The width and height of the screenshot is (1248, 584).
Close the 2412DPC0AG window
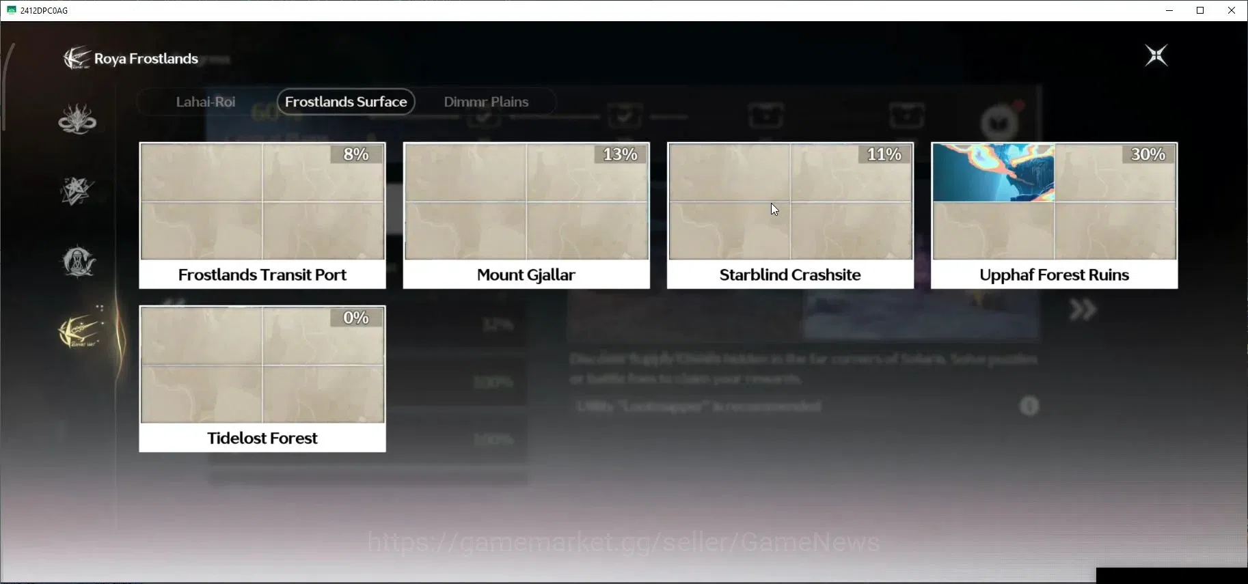tap(1232, 10)
